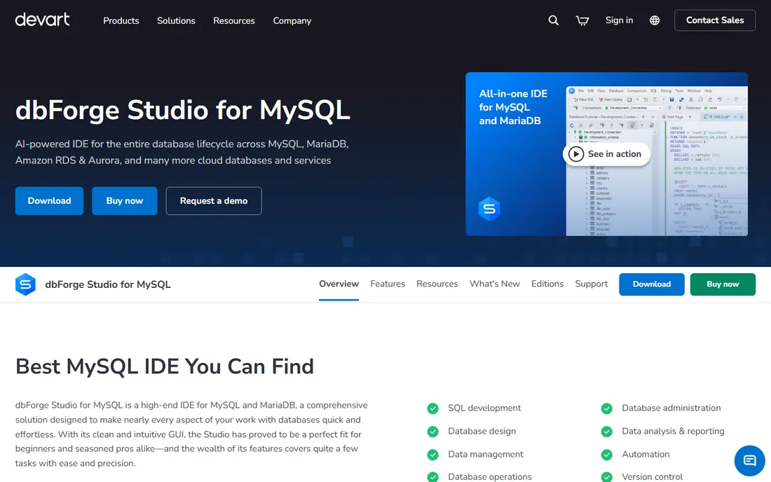Click the Version control text
Viewport: 771px width, 482px height.
point(652,476)
